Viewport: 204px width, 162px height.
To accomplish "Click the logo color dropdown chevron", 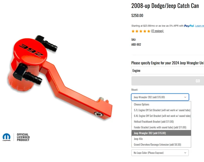I will [x=185, y=153].
